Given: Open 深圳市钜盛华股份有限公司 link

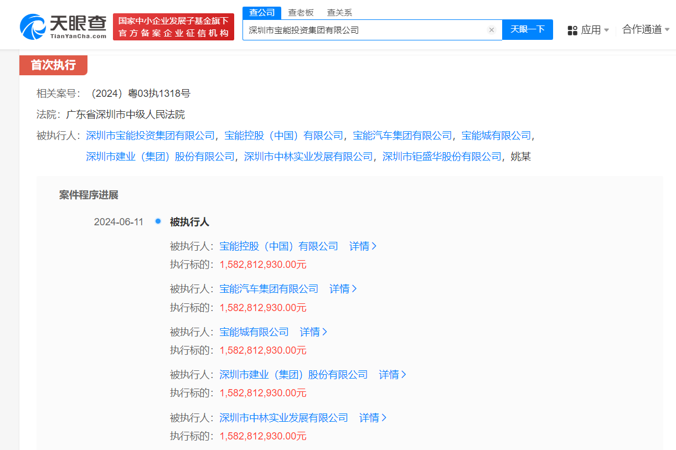Looking at the screenshot, I should coord(442,157).
